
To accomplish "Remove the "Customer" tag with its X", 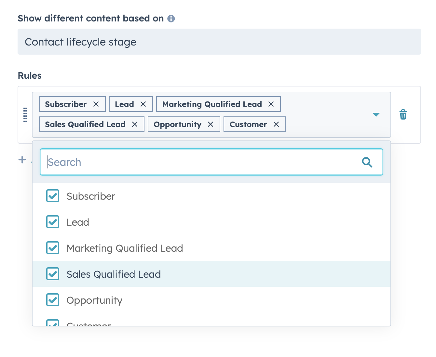I will click(276, 124).
